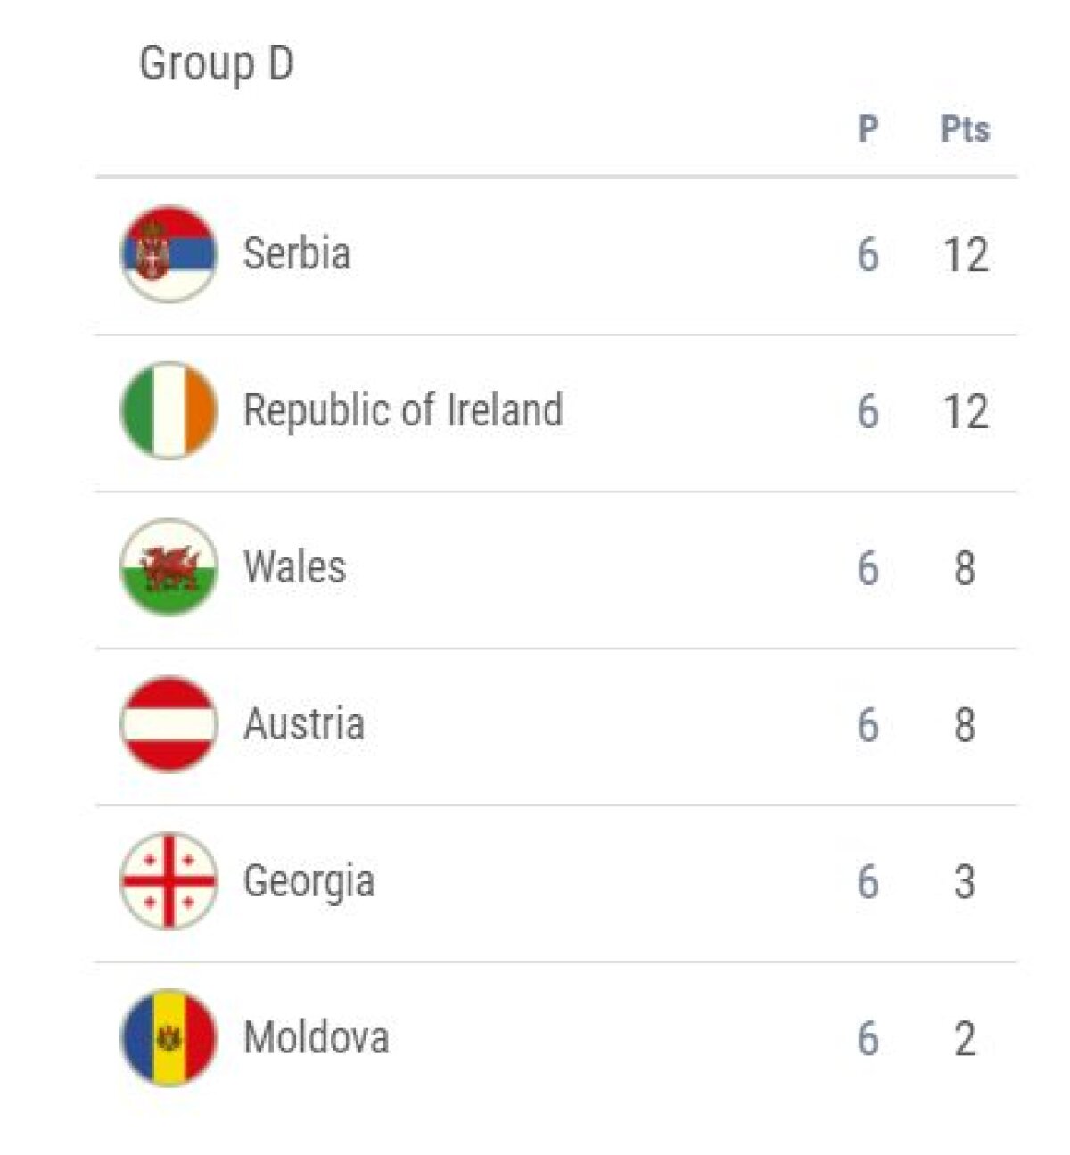Select the Wales team name
This screenshot has width=1070, height=1155.
[x=295, y=568]
